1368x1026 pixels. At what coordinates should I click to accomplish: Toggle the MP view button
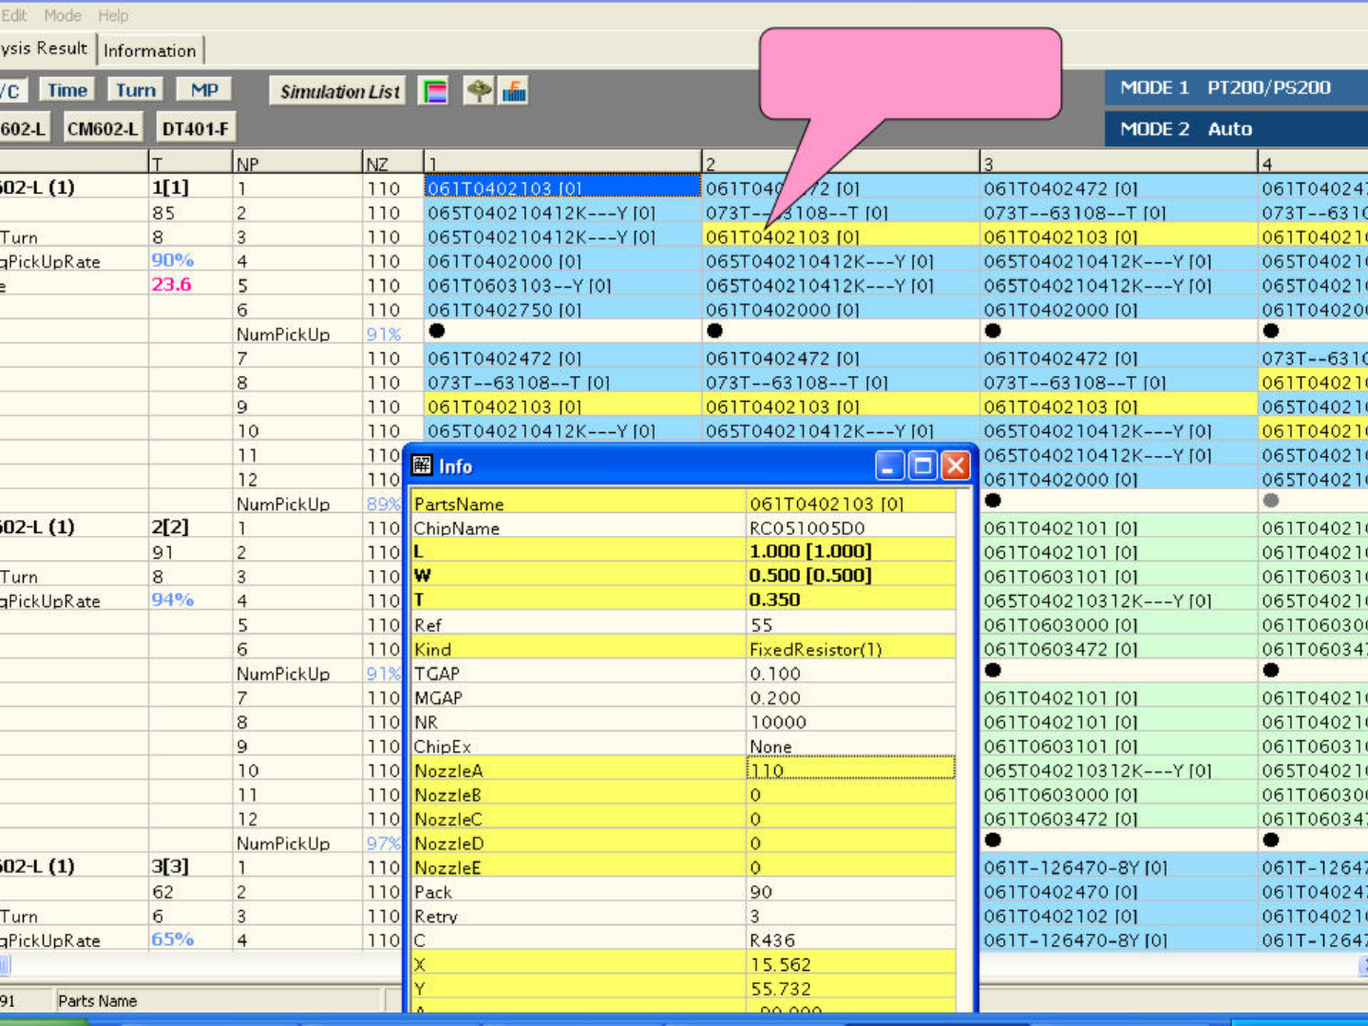[204, 90]
